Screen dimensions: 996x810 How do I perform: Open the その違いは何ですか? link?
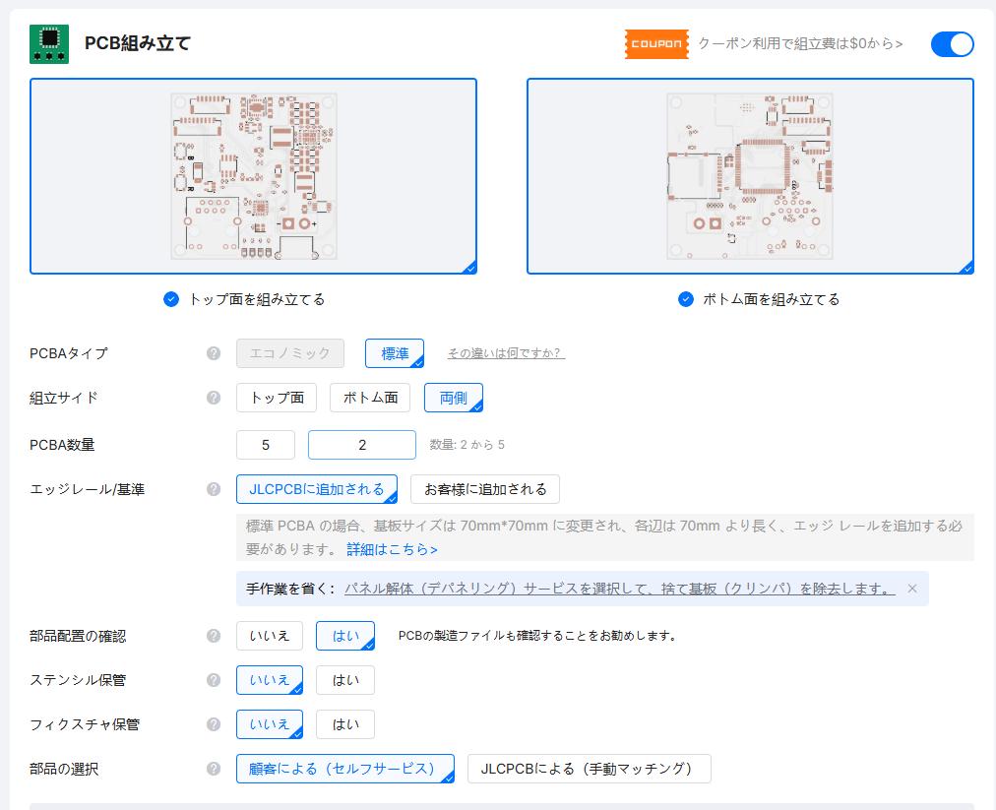point(506,353)
